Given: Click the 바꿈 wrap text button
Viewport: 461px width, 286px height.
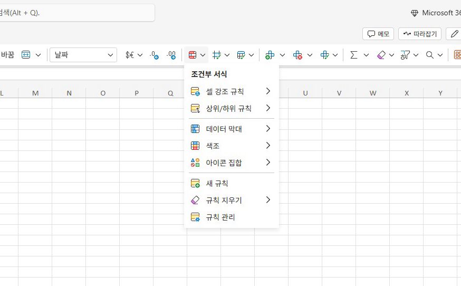Looking at the screenshot, I should [x=7, y=55].
